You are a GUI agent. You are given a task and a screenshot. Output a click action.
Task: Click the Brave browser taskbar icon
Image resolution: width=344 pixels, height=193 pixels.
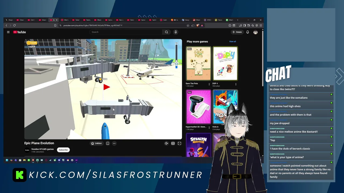(33, 160)
